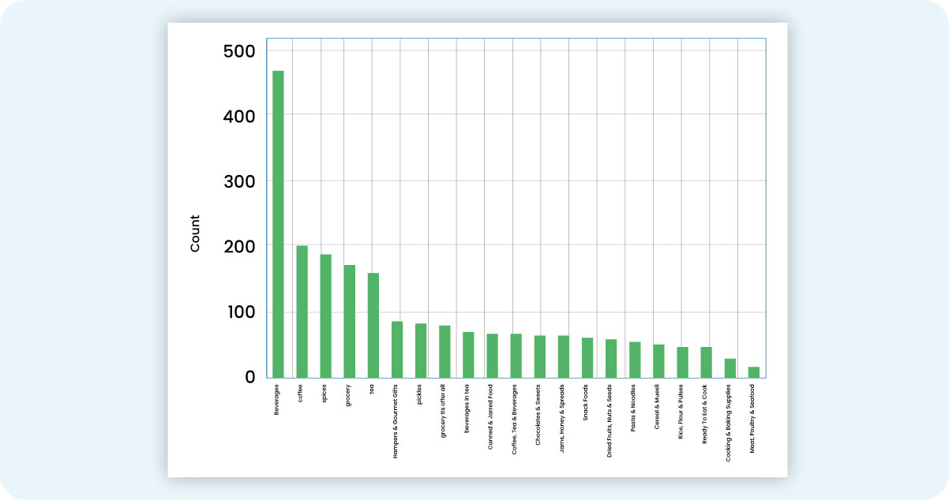Select the Hampers & Gourmet Gifts bar
Screen dimensions: 949x500
[x=397, y=349]
